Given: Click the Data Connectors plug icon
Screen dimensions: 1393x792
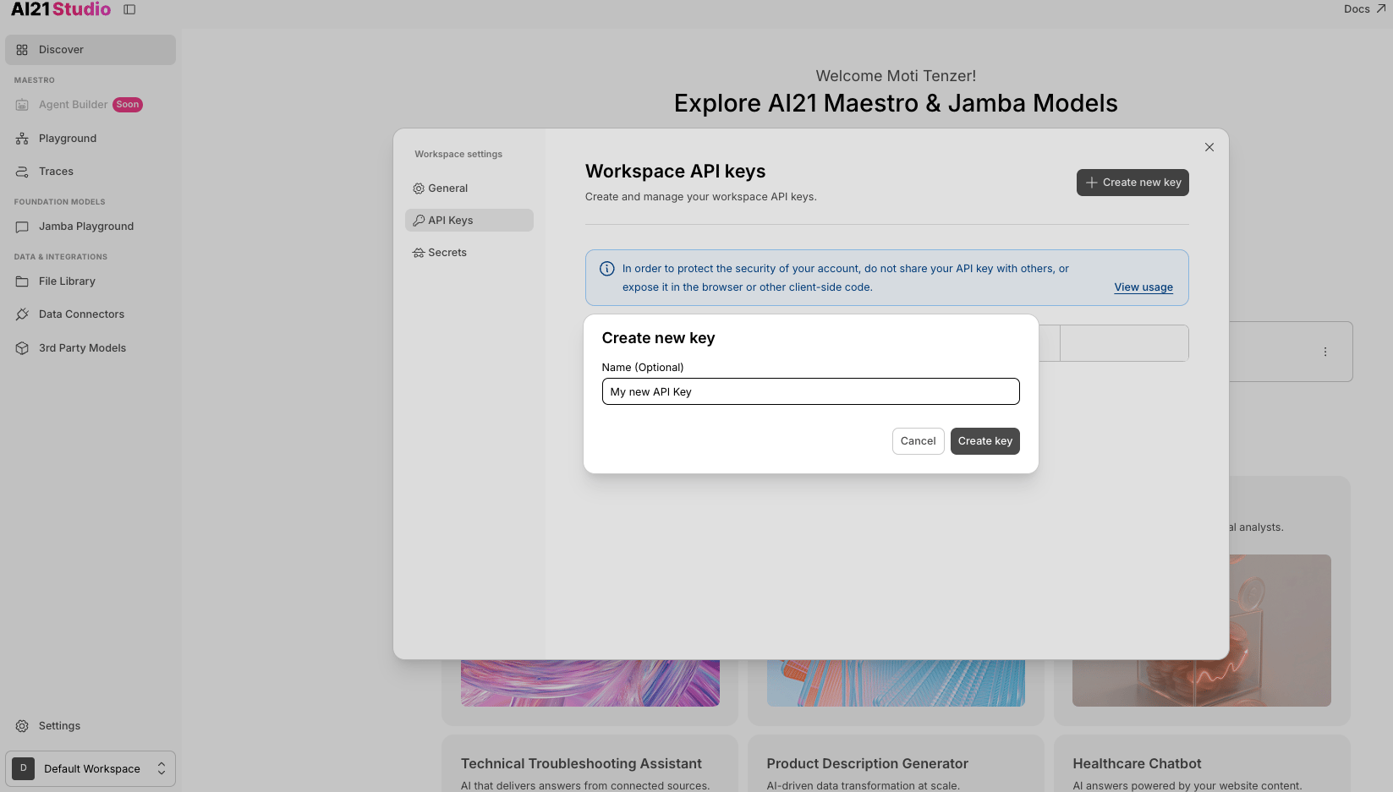Looking at the screenshot, I should point(22,314).
